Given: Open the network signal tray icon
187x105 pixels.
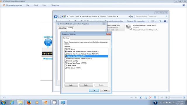Looking at the screenshot, I should (x=174, y=102).
